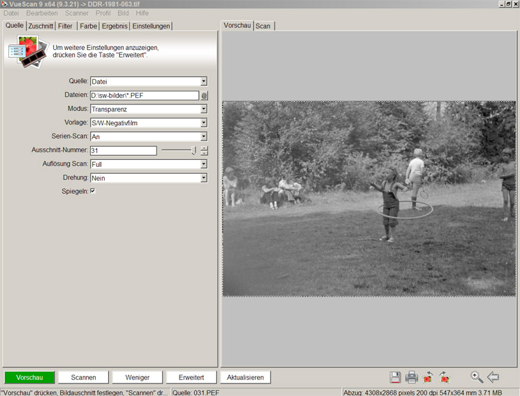Open the Modus Transparenz dropdown

point(204,109)
